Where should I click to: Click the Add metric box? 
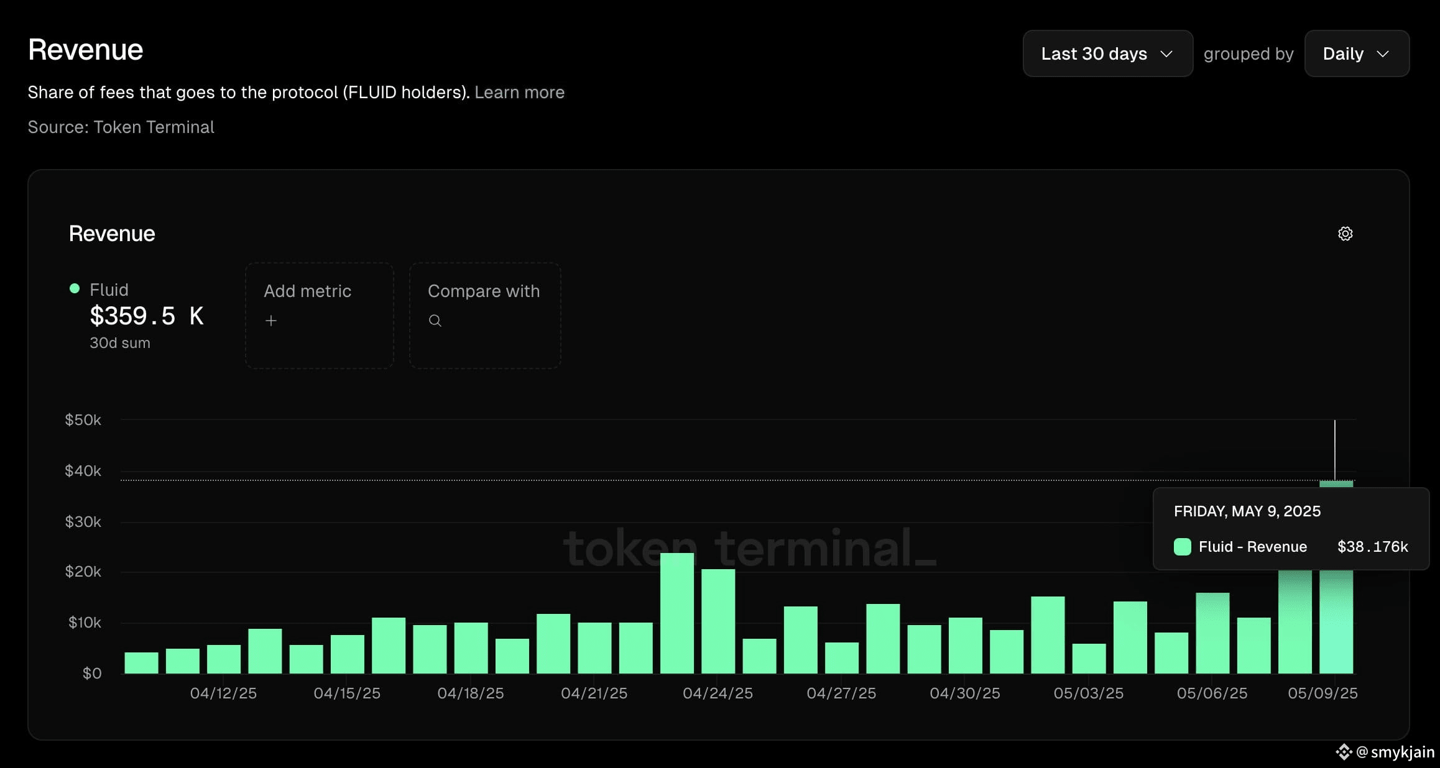320,316
